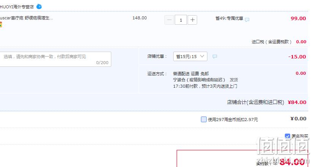313x167 pixels.
Task: Click the 0/200 character counter
Action: pos(102,63)
